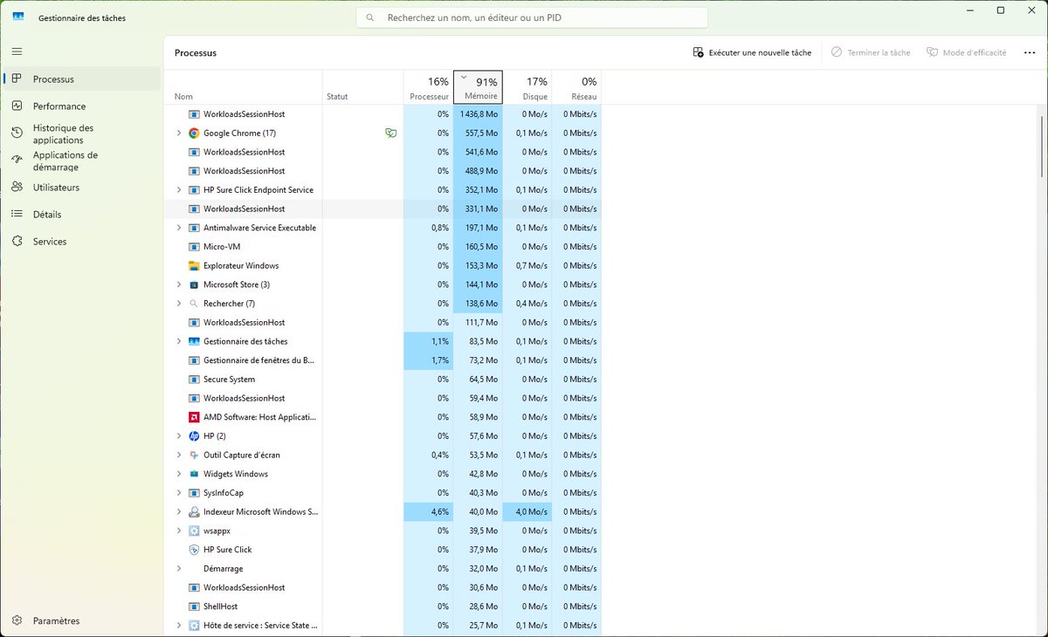Image resolution: width=1048 pixels, height=637 pixels.
Task: Expand the Google Chrome (17) group
Action: (179, 133)
